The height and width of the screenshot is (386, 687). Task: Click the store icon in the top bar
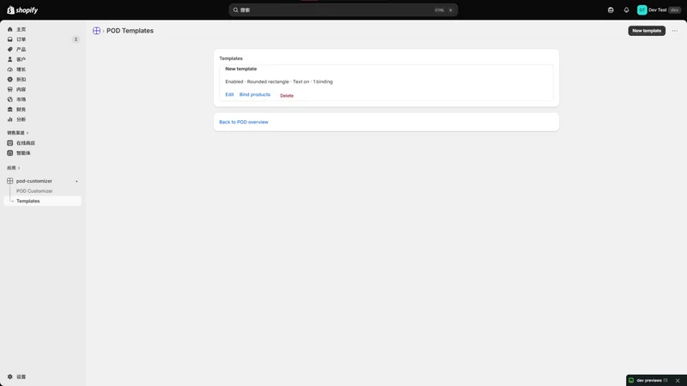click(611, 10)
